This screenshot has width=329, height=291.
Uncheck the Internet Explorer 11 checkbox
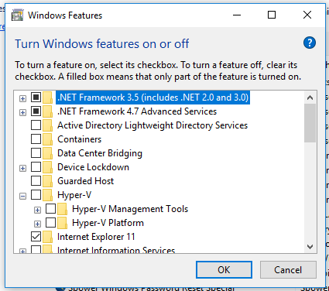[x=36, y=237]
